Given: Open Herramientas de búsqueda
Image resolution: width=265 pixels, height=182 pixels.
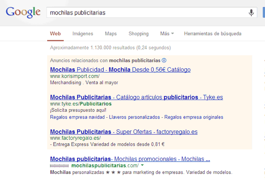Looking at the screenshot, I should tap(213, 34).
